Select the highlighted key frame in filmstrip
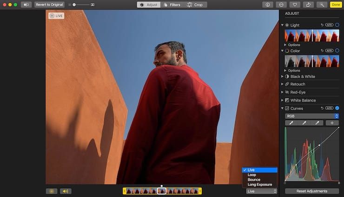The image size is (344, 197). pos(162,191)
